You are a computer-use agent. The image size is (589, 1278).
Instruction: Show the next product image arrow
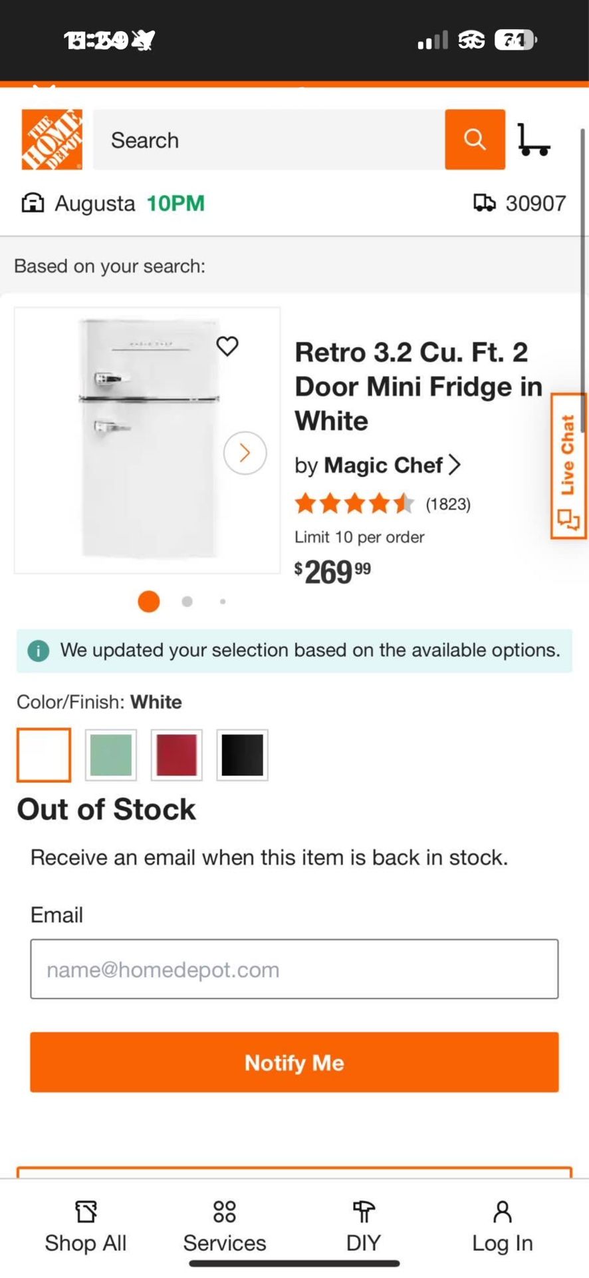click(245, 453)
